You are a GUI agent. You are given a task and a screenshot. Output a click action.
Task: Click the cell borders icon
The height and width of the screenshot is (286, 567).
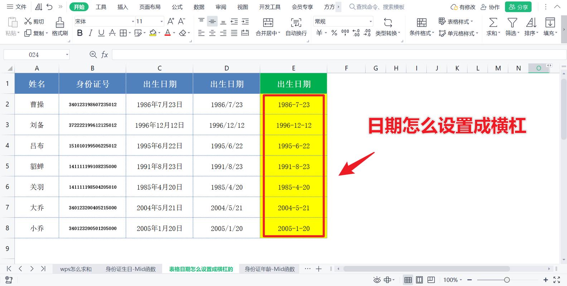(123, 33)
